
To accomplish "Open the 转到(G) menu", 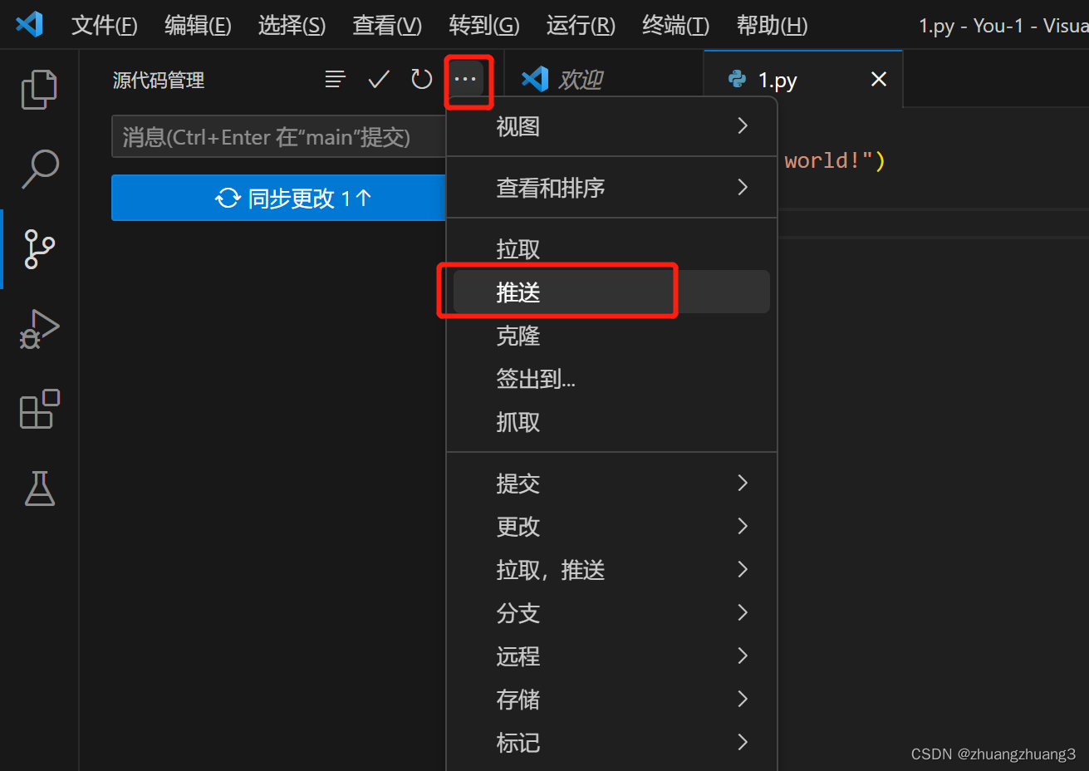I will coord(484,26).
